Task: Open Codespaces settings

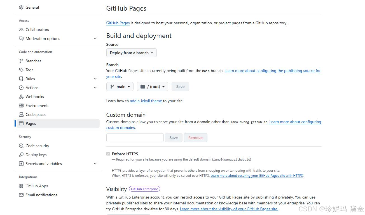Action: (58, 114)
